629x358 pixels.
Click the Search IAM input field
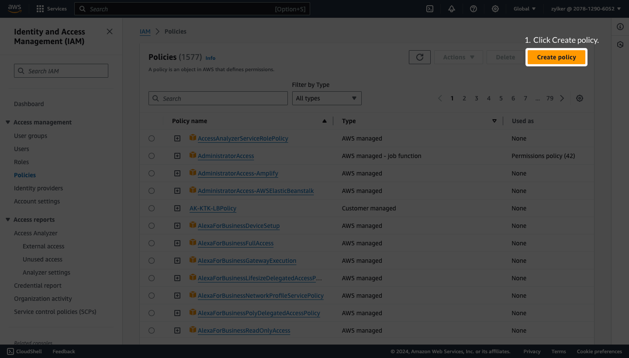point(61,71)
